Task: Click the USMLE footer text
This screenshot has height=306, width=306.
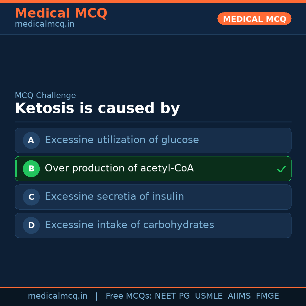Action: 209,296
